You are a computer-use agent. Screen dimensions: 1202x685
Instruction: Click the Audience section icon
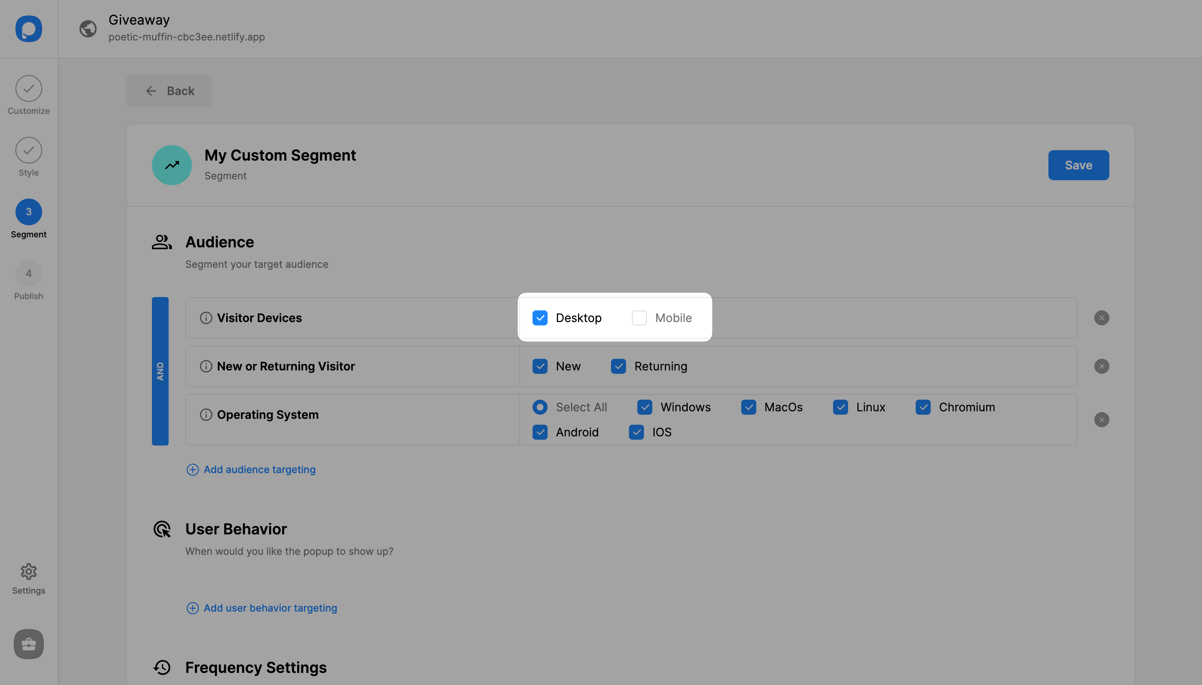pos(162,243)
